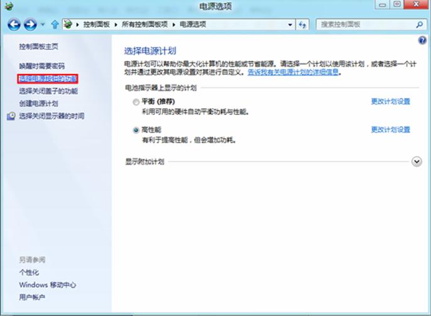The height and width of the screenshot is (316, 431).
Task: Go up one level with the up arrow
Action: pyautogui.click(x=55, y=25)
